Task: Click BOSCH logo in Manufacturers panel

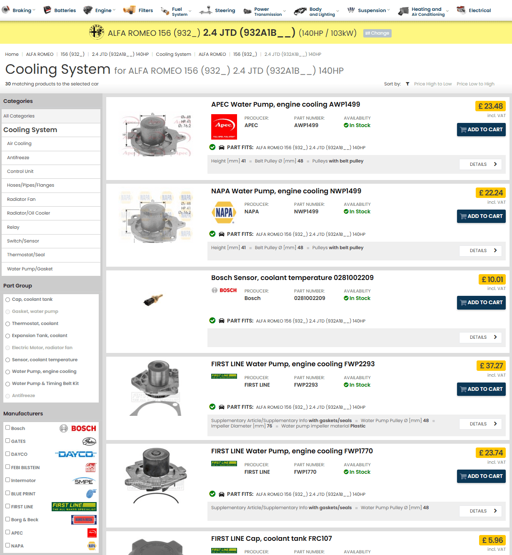Action: [x=78, y=428]
